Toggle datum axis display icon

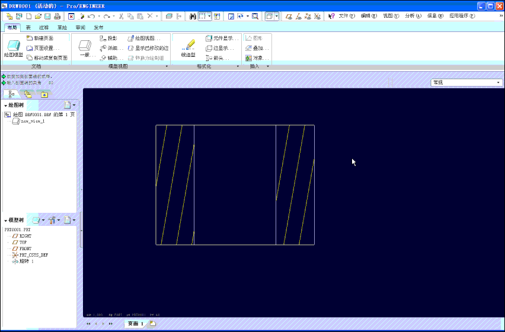point(299,16)
